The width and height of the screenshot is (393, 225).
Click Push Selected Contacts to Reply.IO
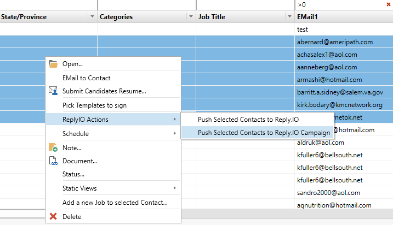click(258, 120)
